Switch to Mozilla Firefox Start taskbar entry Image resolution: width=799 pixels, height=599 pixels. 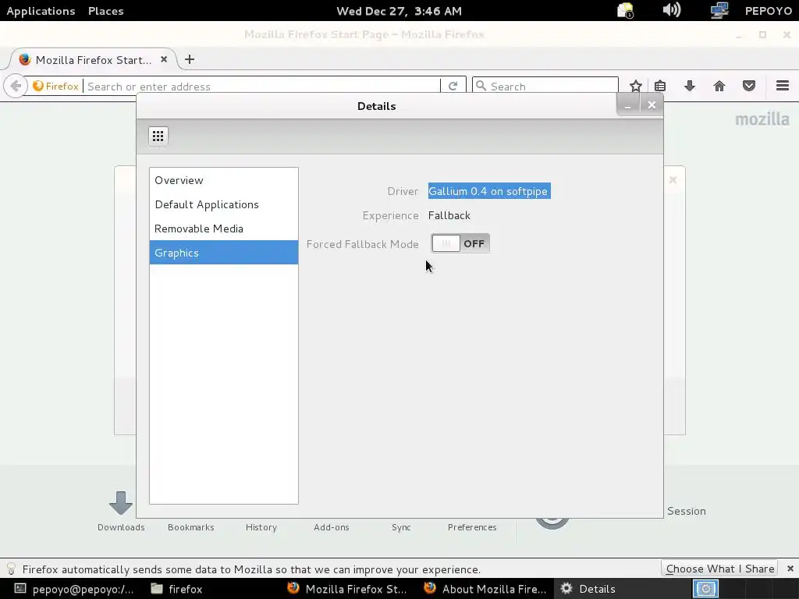[x=346, y=589]
